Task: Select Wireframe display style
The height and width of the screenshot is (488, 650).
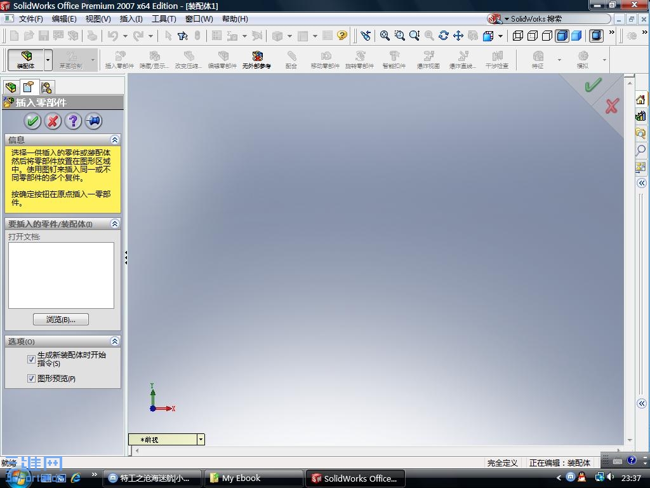Action: (518, 36)
